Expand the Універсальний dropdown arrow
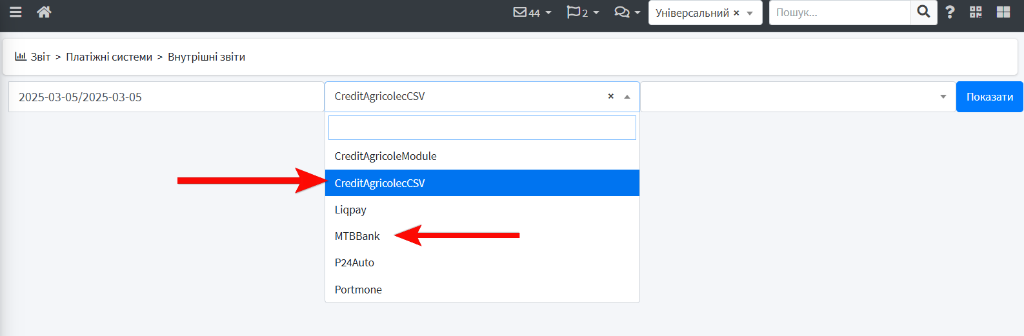1024x336 pixels. coord(750,13)
